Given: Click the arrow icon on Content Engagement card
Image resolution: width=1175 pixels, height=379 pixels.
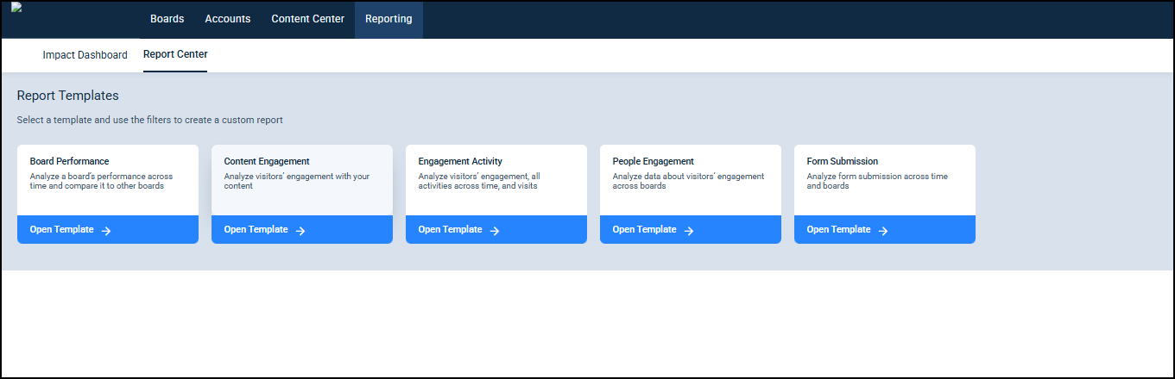Looking at the screenshot, I should coord(300,231).
